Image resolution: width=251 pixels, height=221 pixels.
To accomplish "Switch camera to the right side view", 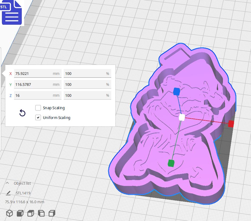I will pos(51,213).
